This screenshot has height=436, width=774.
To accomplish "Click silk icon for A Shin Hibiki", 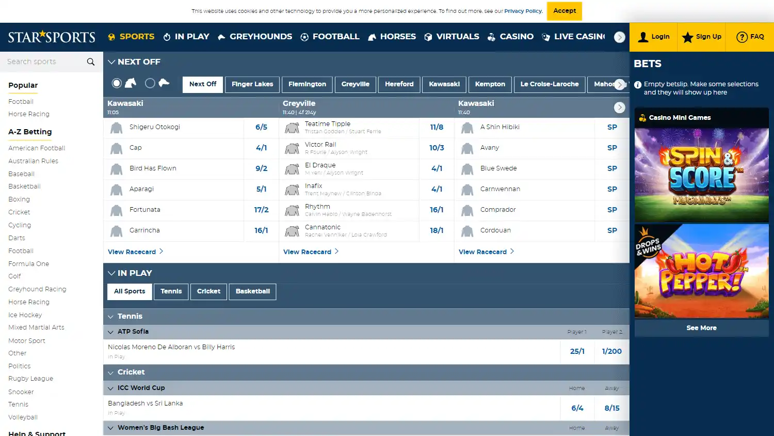I will (467, 128).
